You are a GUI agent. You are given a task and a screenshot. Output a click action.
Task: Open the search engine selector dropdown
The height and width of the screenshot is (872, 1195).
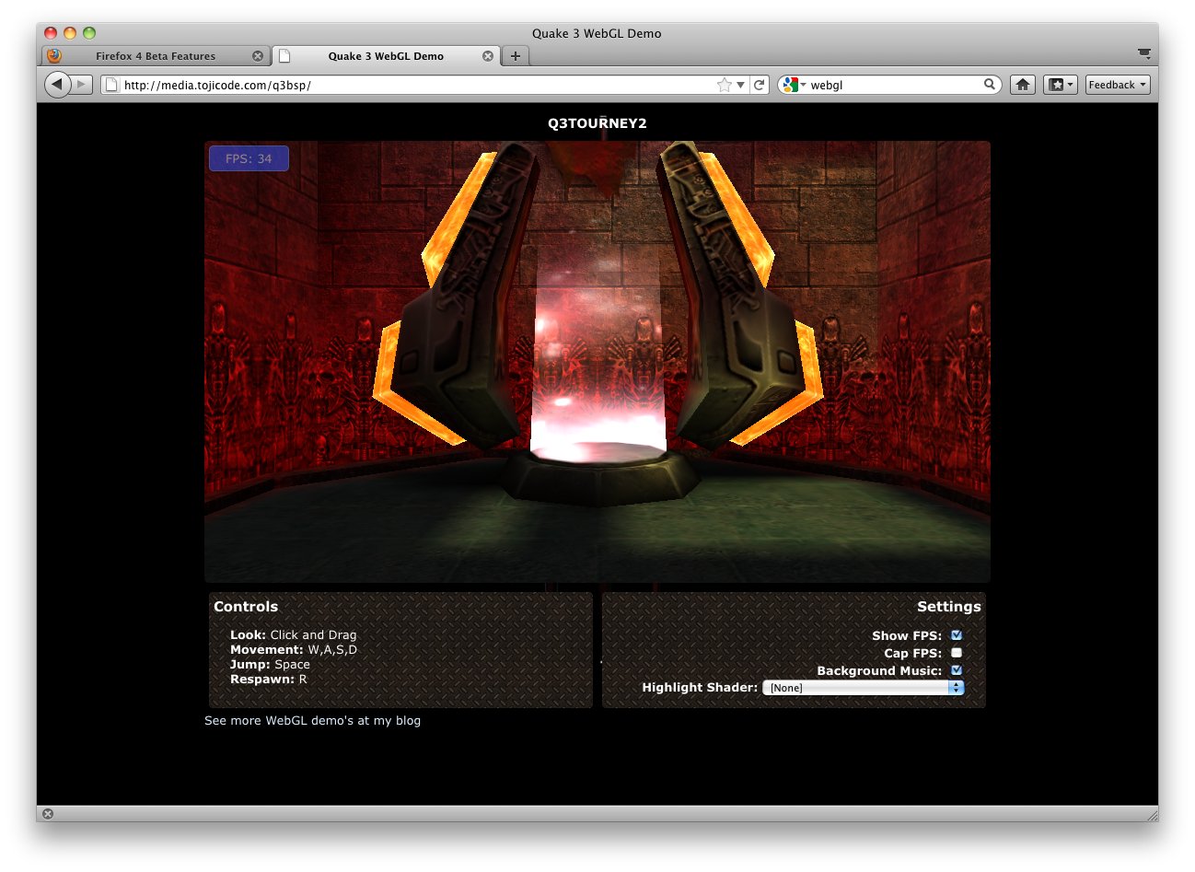click(802, 84)
